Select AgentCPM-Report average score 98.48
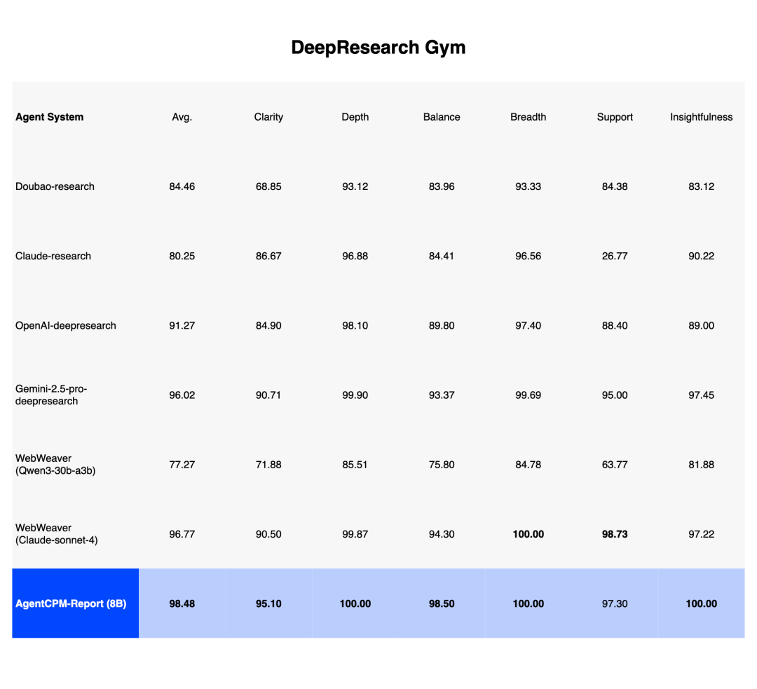Viewport: 757px width, 689px height. click(x=182, y=603)
